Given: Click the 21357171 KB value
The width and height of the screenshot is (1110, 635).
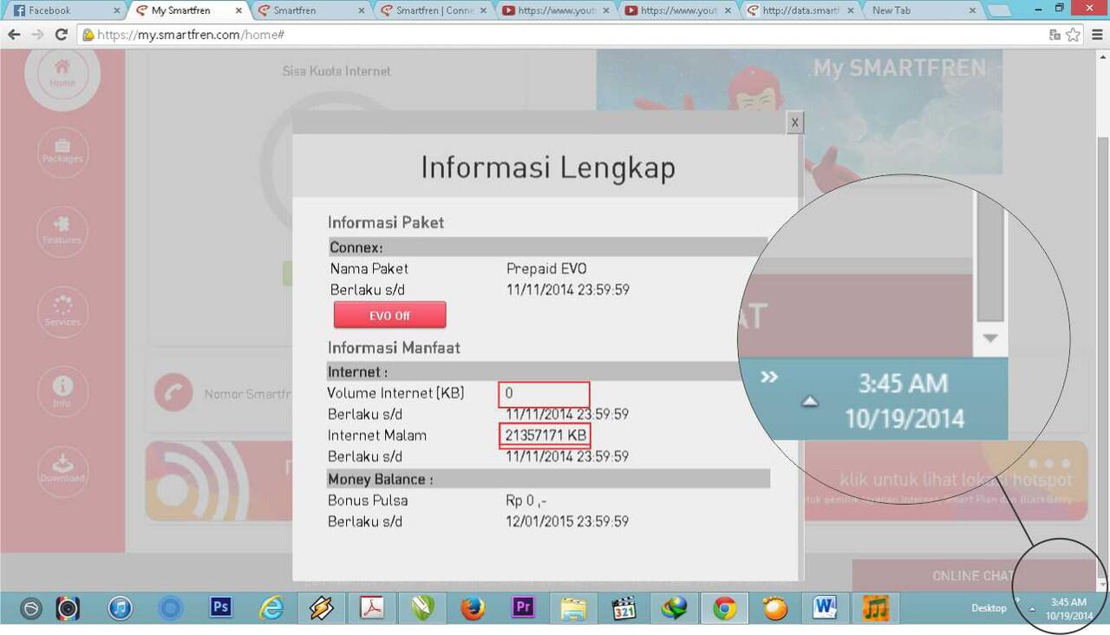Looking at the screenshot, I should [x=545, y=435].
